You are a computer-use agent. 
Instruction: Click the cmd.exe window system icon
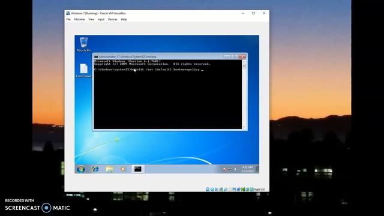pos(96,57)
